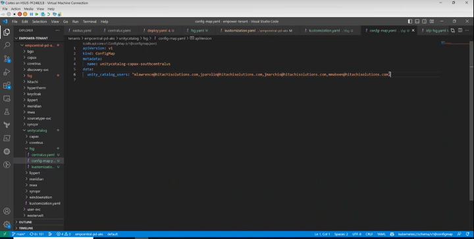
Task: Click the remote window indicator in the status bar
Action: (x=4, y=234)
